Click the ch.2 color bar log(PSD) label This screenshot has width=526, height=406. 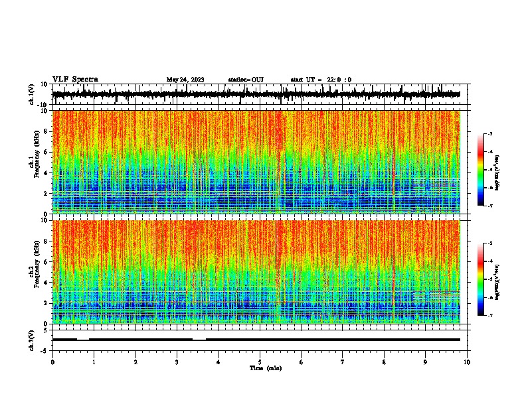497,282
